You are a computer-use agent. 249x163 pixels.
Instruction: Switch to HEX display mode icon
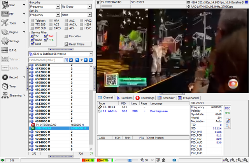click(227, 113)
